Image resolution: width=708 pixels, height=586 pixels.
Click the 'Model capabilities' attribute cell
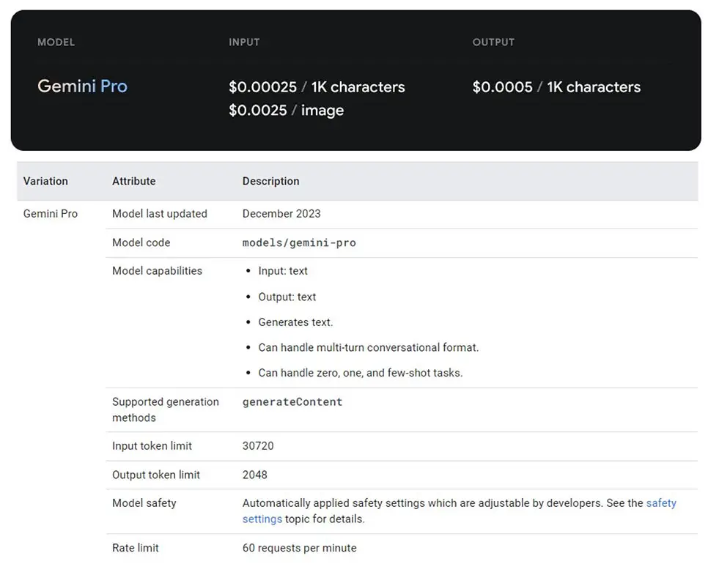(x=157, y=271)
